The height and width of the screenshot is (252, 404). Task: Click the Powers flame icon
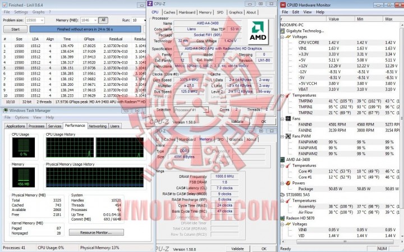click(288, 183)
